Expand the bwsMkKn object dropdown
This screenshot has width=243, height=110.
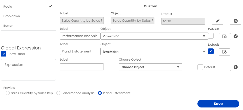coord(154,52)
